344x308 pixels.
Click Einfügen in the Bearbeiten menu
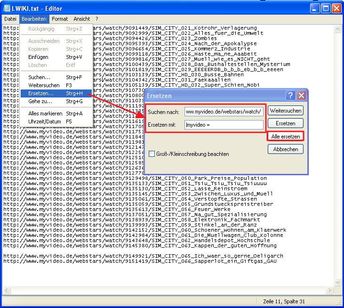click(38, 57)
